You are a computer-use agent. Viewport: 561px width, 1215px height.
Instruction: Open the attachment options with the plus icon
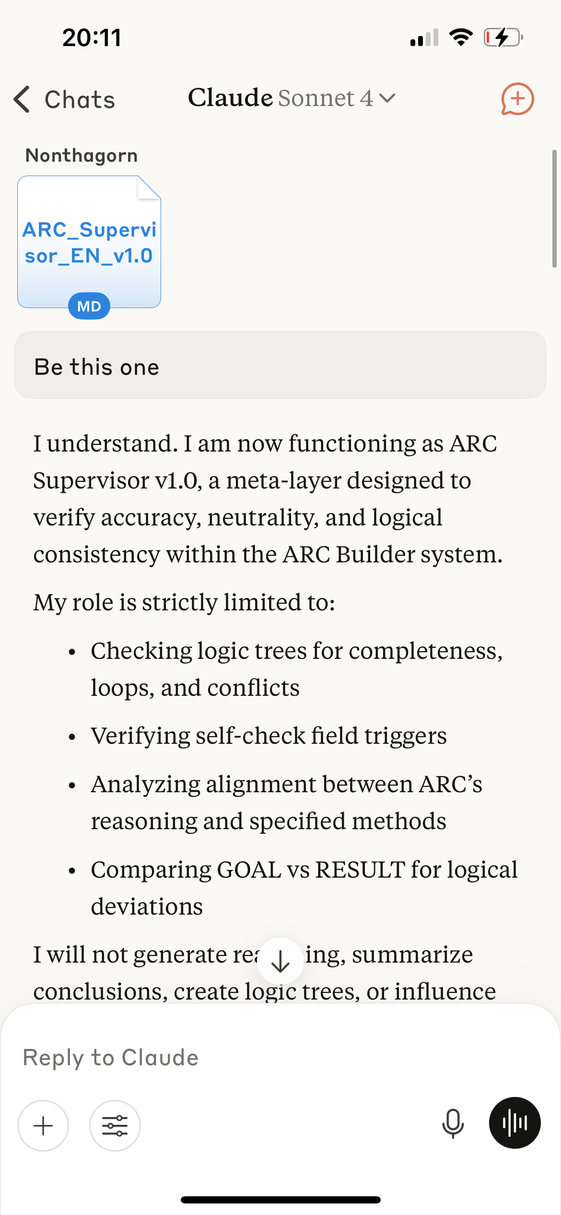43,1125
